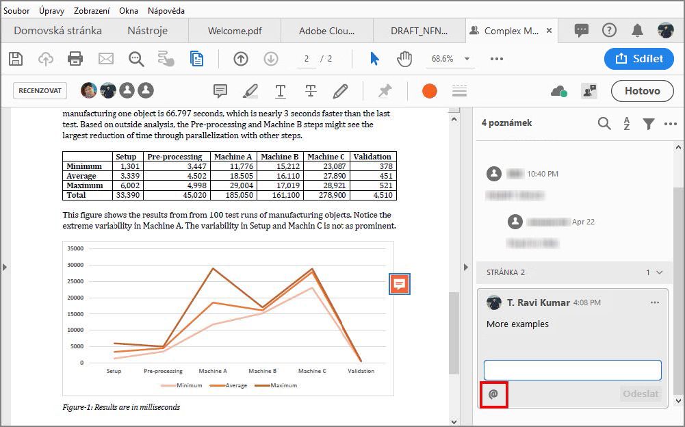Collapse the STRÁNKA 2 section
The height and width of the screenshot is (427, 685).
(x=659, y=272)
